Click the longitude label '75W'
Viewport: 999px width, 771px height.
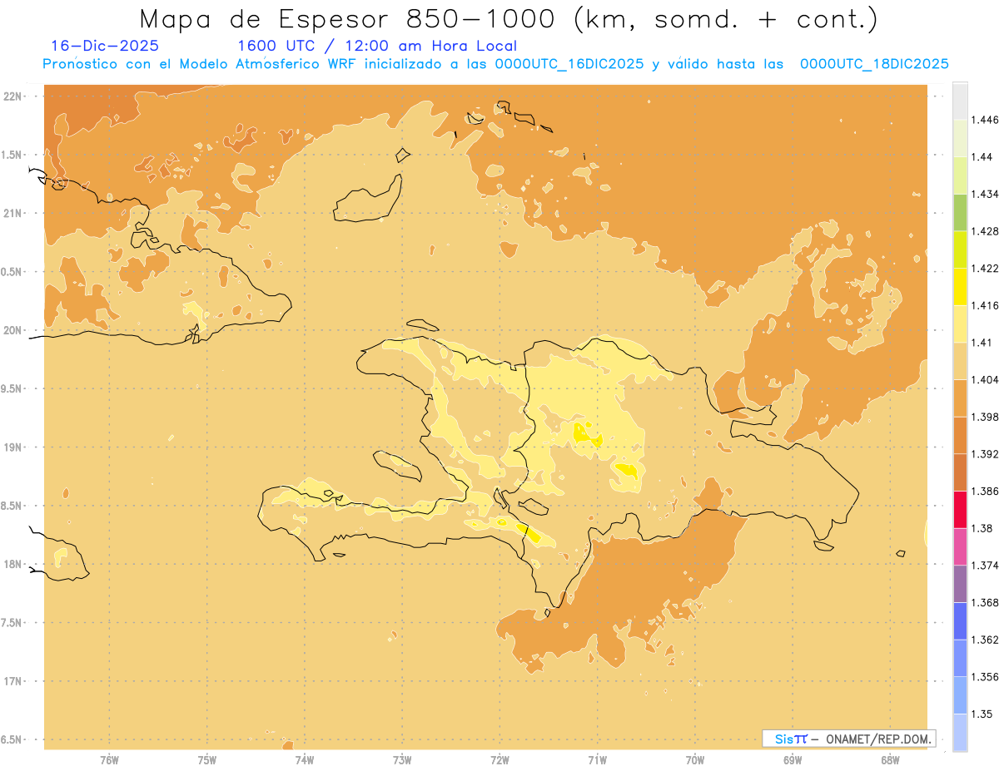tap(207, 760)
